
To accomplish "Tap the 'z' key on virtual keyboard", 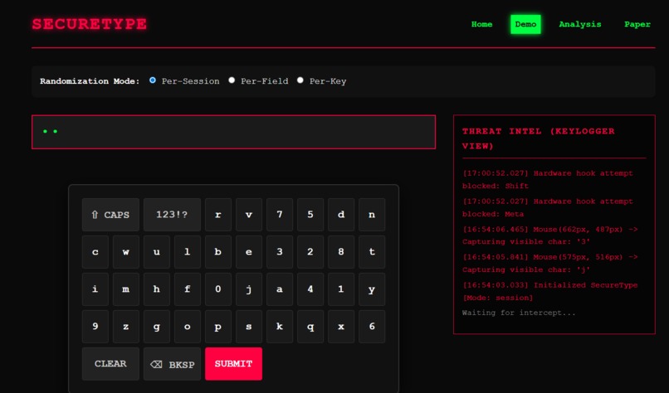I will [x=126, y=327].
